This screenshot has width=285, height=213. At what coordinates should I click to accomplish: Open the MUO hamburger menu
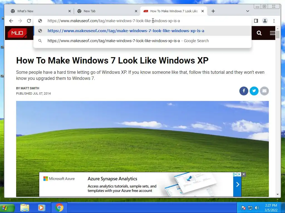[x=272, y=33]
